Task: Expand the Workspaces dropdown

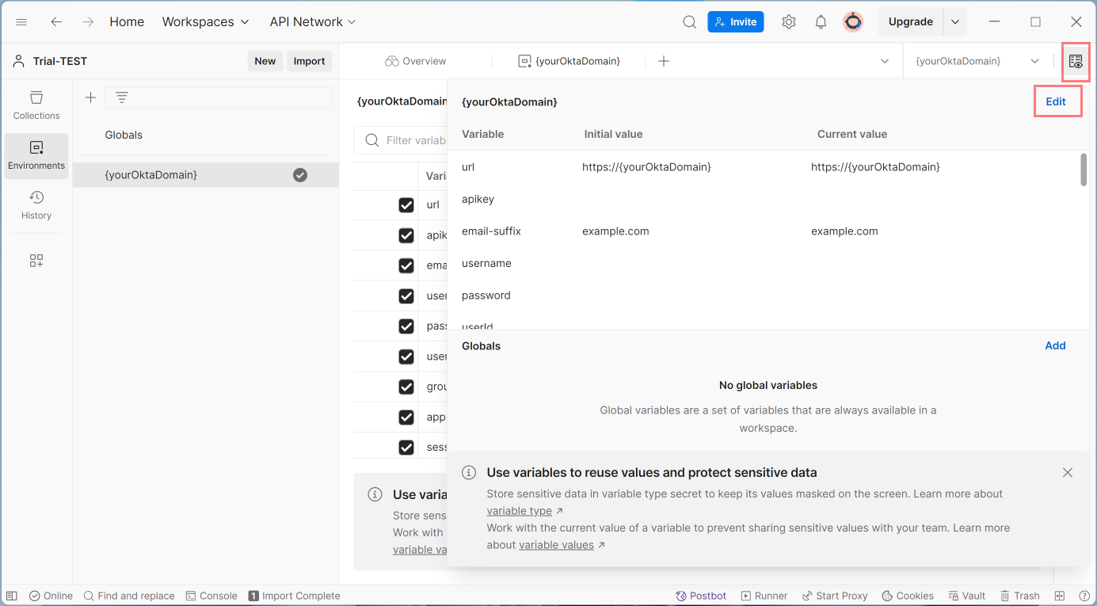Action: pos(205,22)
